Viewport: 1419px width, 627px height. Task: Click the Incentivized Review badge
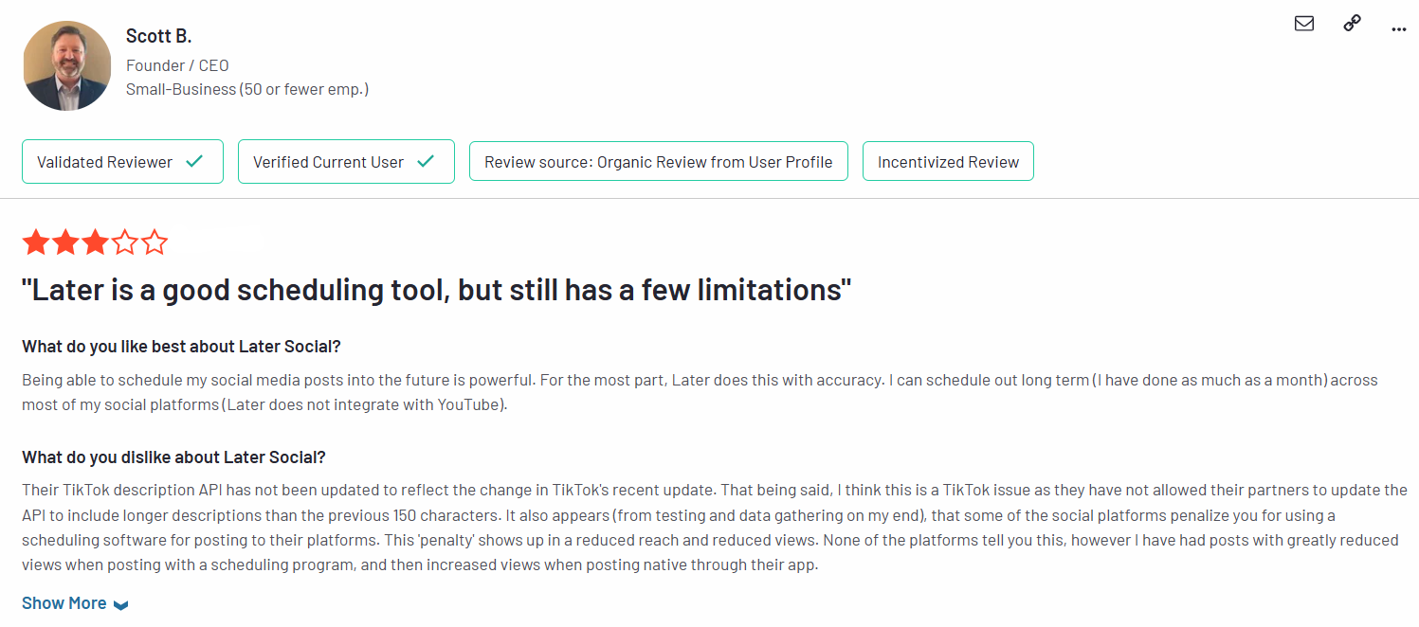(948, 162)
